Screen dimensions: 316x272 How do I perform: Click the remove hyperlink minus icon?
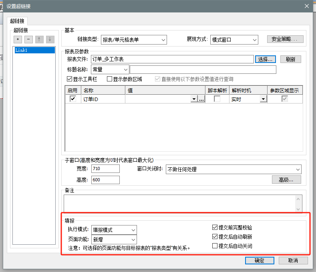[28, 39]
